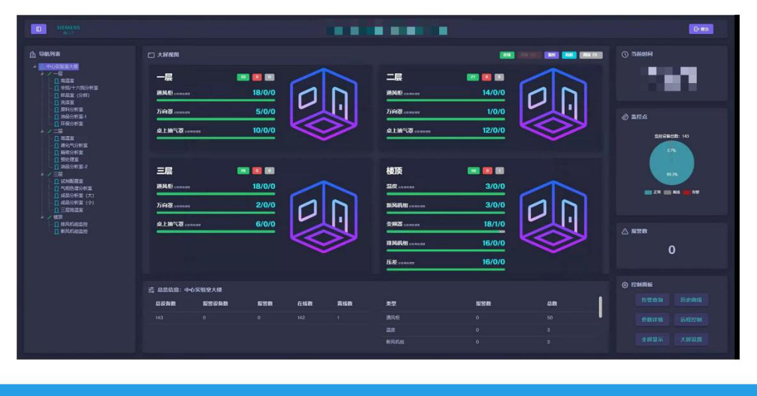Toggle the green 在线 status filter
The height and width of the screenshot is (396, 757).
pyautogui.click(x=507, y=55)
